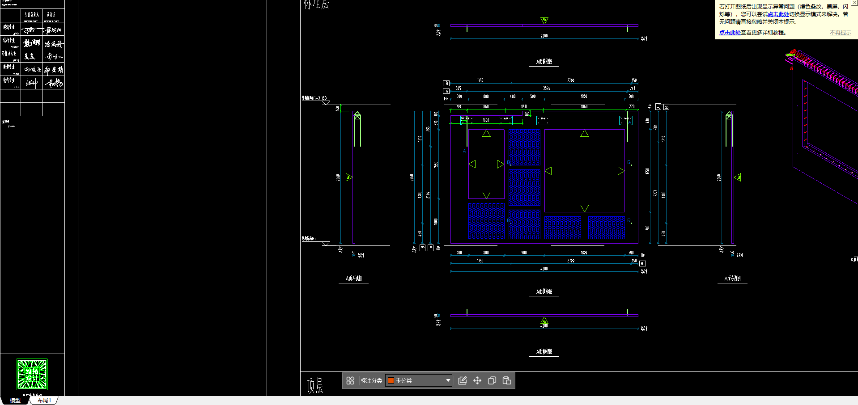This screenshot has height=405, width=858.
Task: Select the green stamp logo in title block
Action: pyautogui.click(x=32, y=374)
